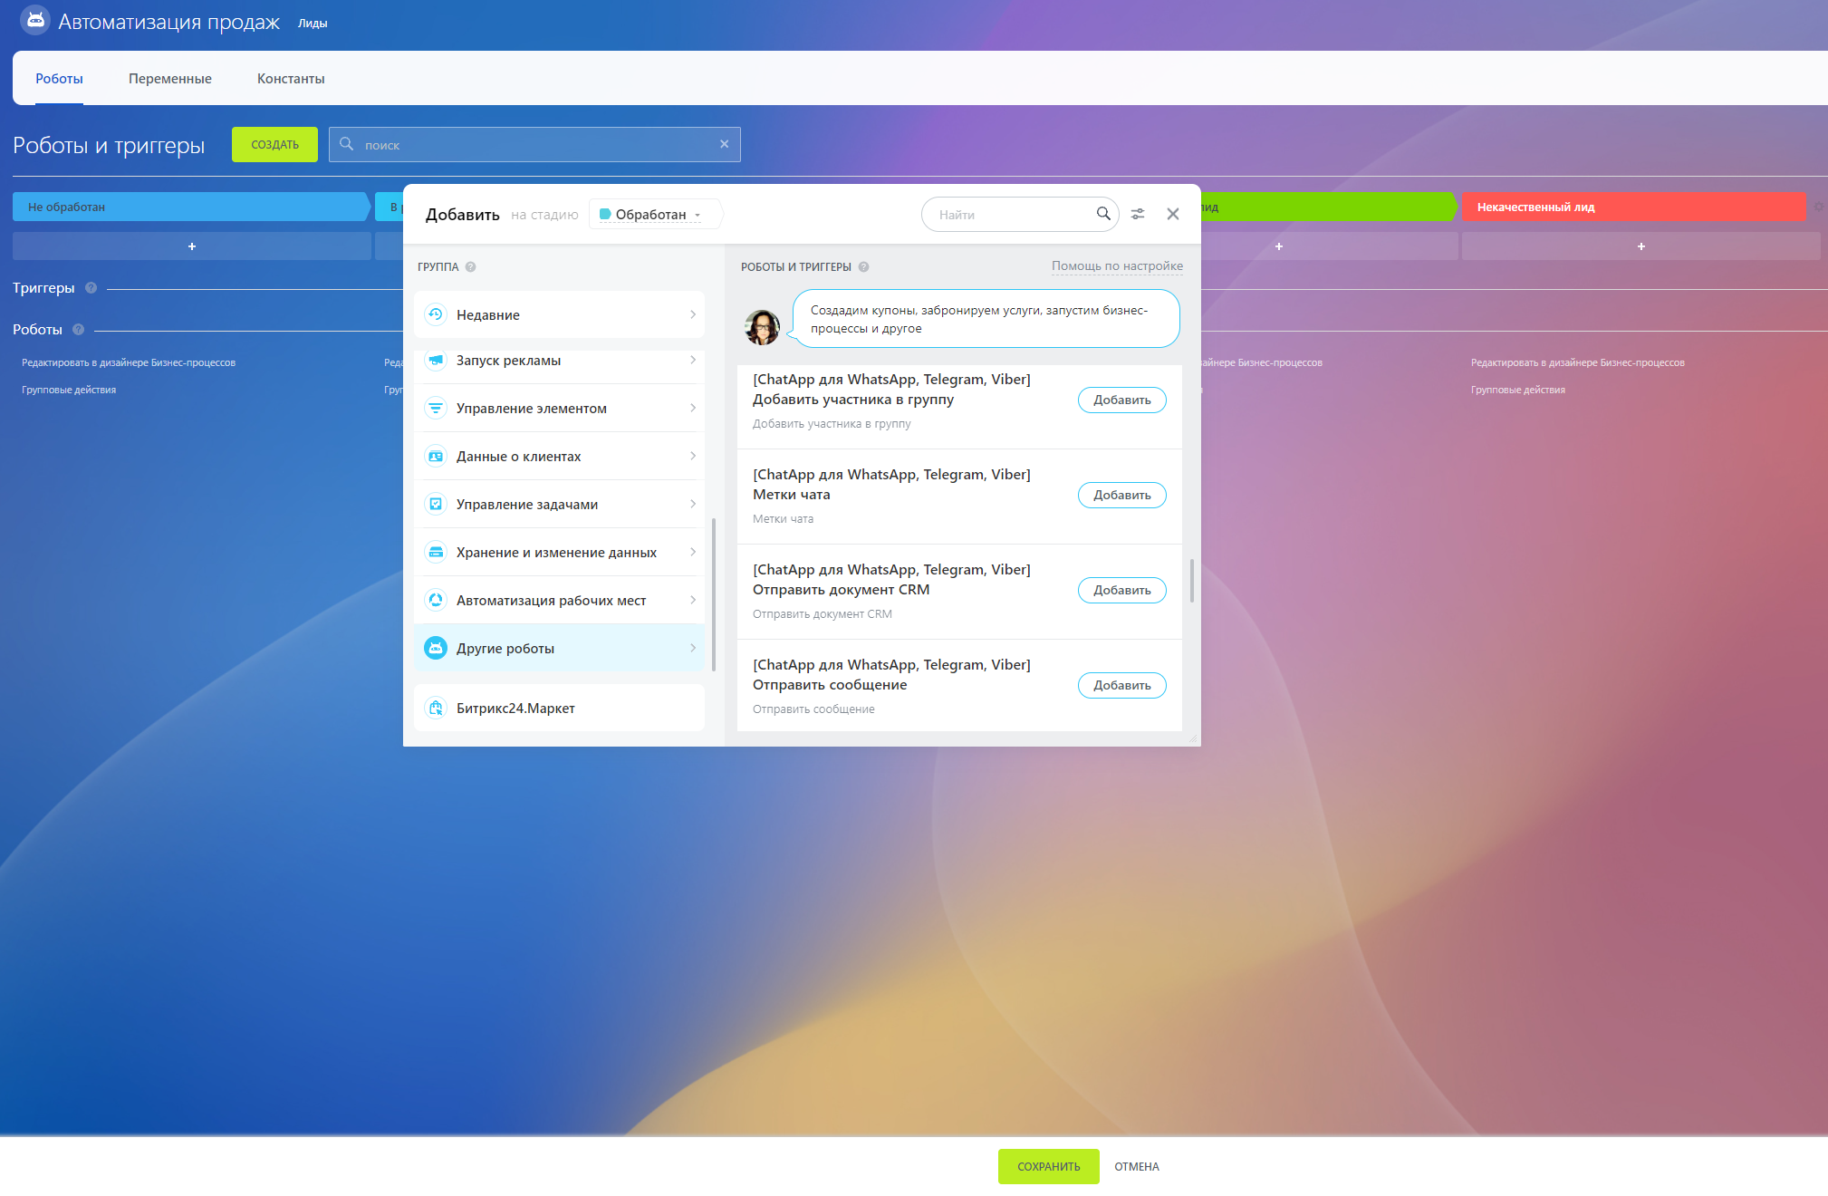Open the Помощь по настройке link
1828x1196 pixels.
click(x=1117, y=266)
